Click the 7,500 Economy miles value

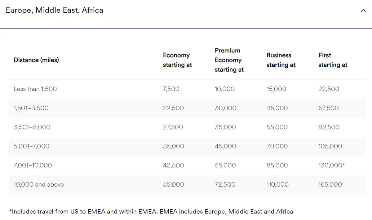point(171,89)
